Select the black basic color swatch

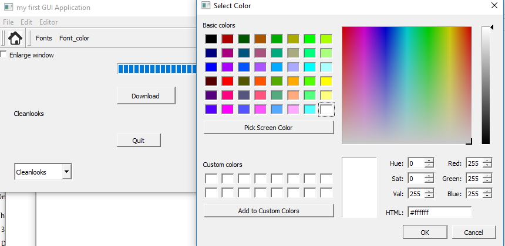click(211, 39)
